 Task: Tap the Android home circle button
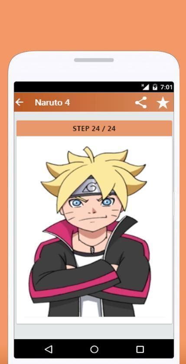point(94,349)
